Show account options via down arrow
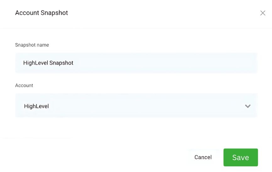Screen dimensions: 272x172 [x=248, y=106]
